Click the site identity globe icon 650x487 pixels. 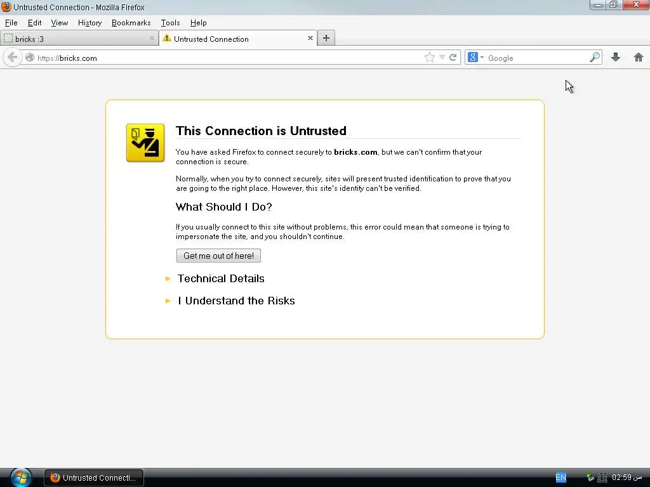(29, 58)
